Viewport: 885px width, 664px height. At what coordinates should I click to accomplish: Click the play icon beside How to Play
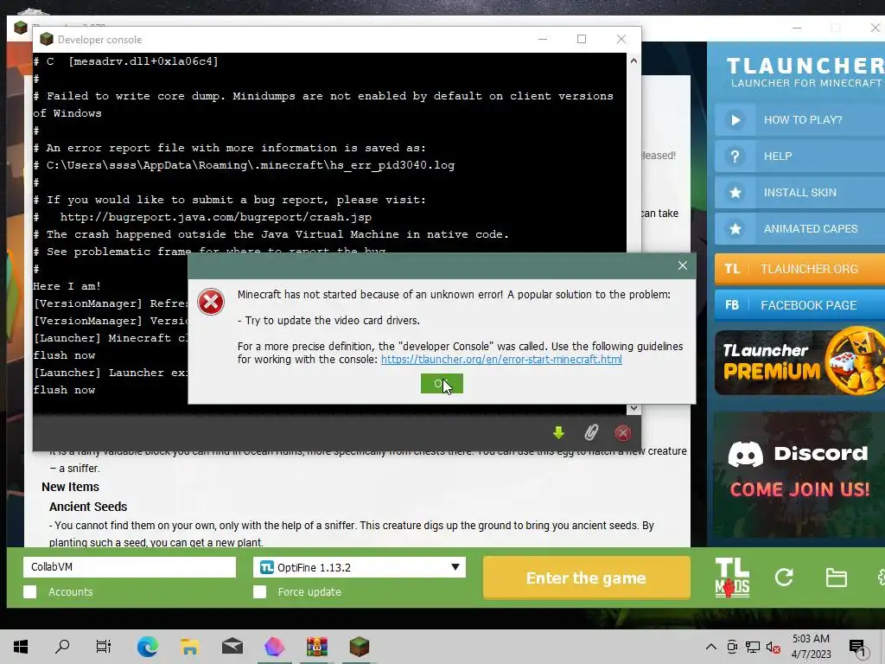pyautogui.click(x=735, y=119)
